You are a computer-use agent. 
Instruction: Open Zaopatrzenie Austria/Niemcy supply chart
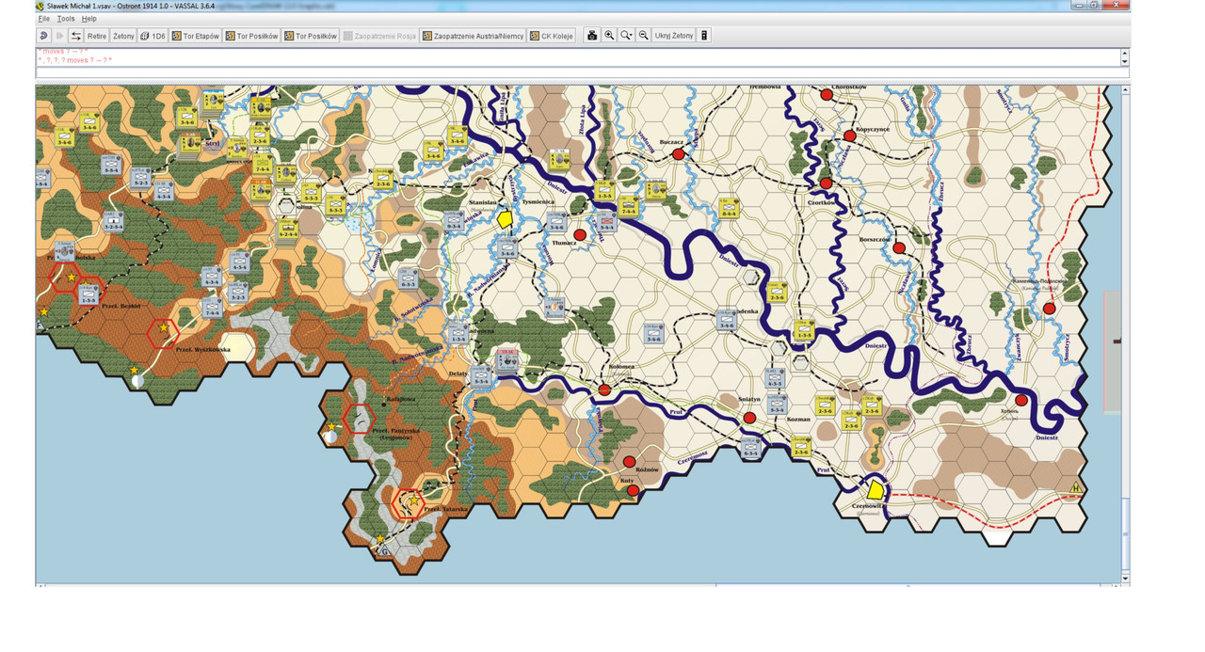click(473, 36)
